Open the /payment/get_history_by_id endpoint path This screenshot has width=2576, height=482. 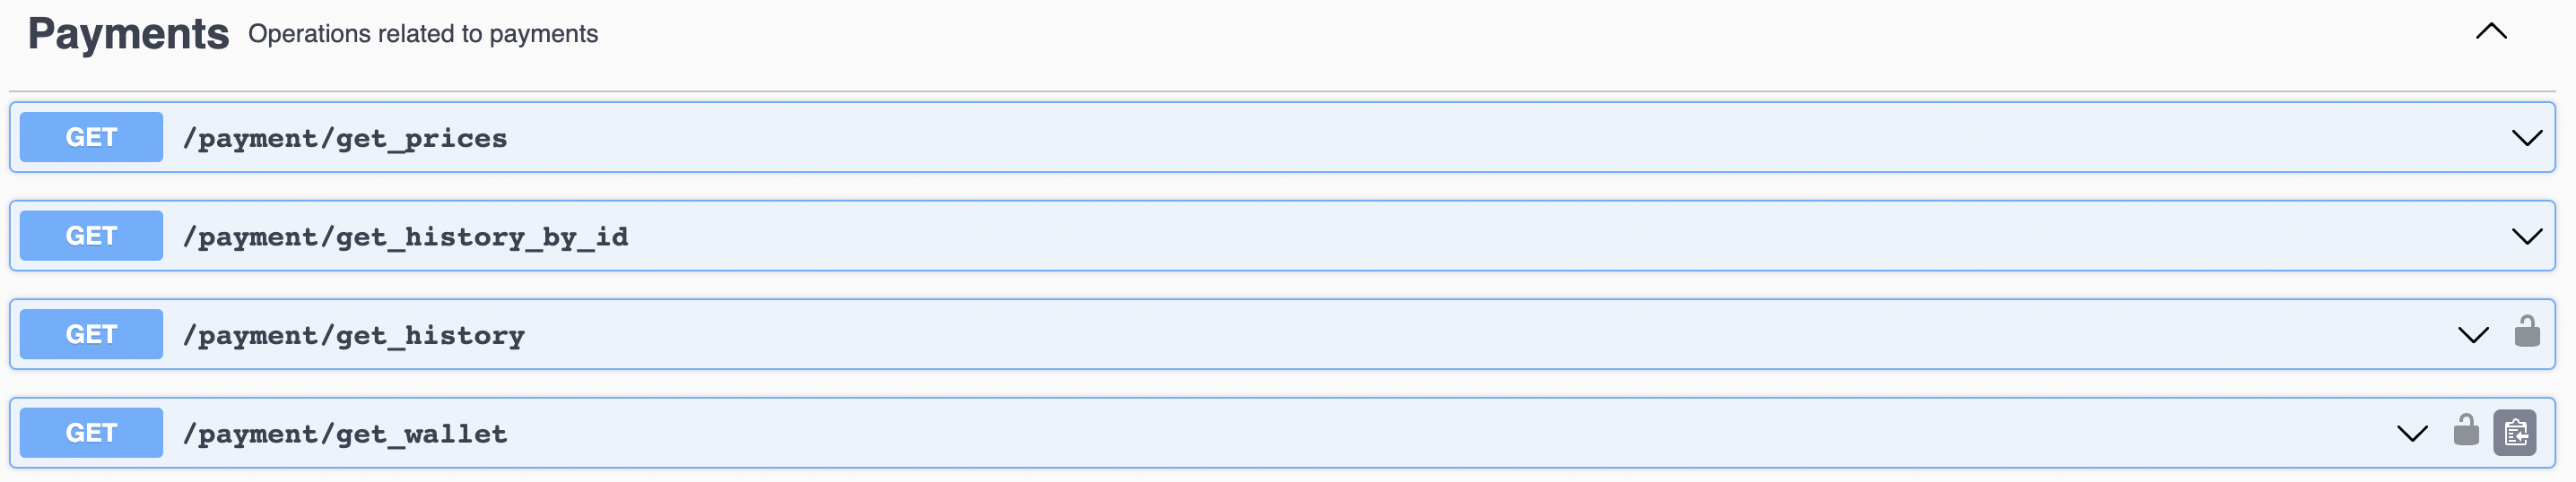(405, 237)
